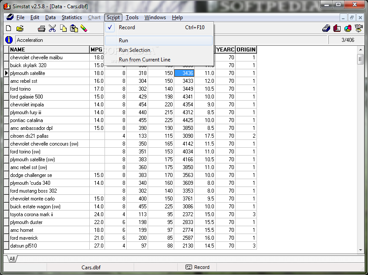Open the red notebook icon
The height and width of the screenshot is (275, 368).
[337, 28]
